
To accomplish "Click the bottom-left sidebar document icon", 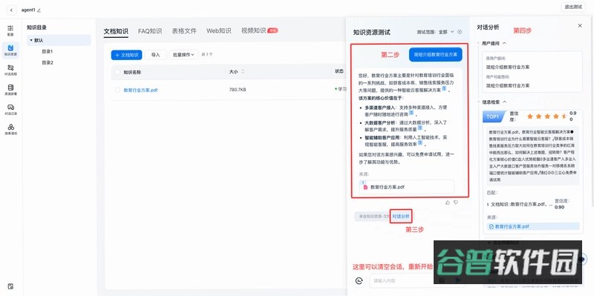I will click(x=10, y=286).
